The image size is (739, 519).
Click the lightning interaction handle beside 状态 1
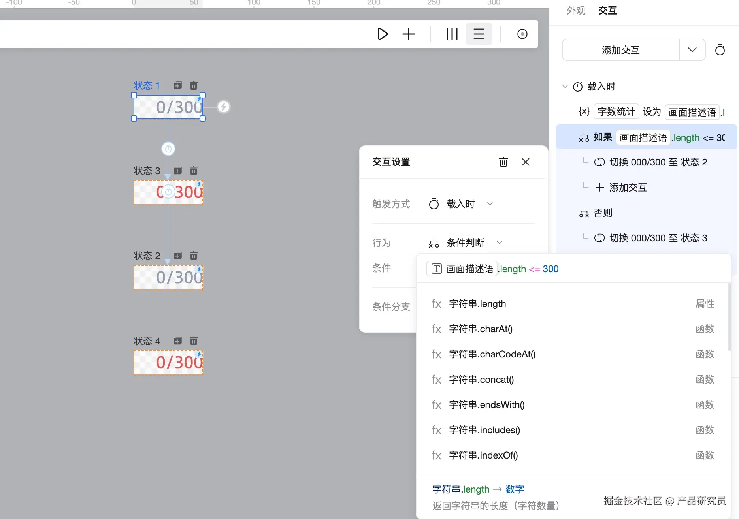pyautogui.click(x=224, y=107)
